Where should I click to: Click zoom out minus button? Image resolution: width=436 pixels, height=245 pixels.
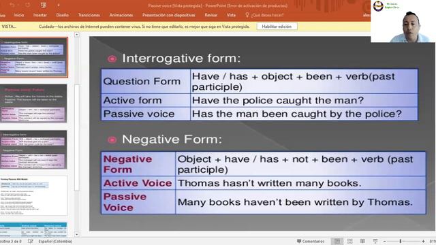(384, 242)
